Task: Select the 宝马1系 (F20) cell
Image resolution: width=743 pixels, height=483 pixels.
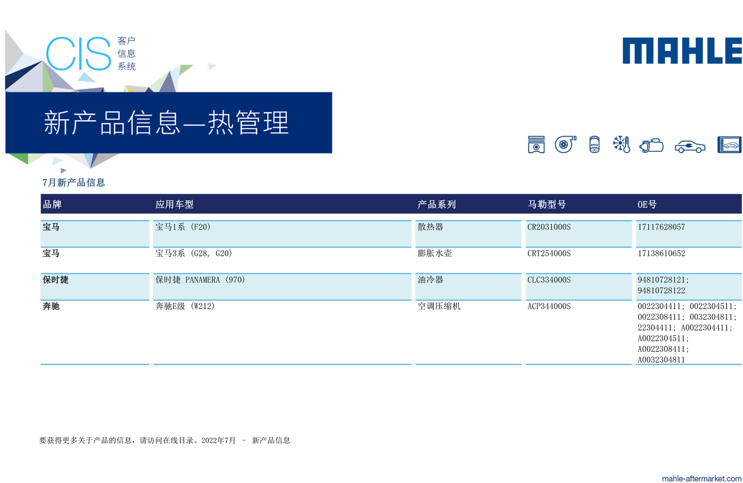Action: (282, 234)
